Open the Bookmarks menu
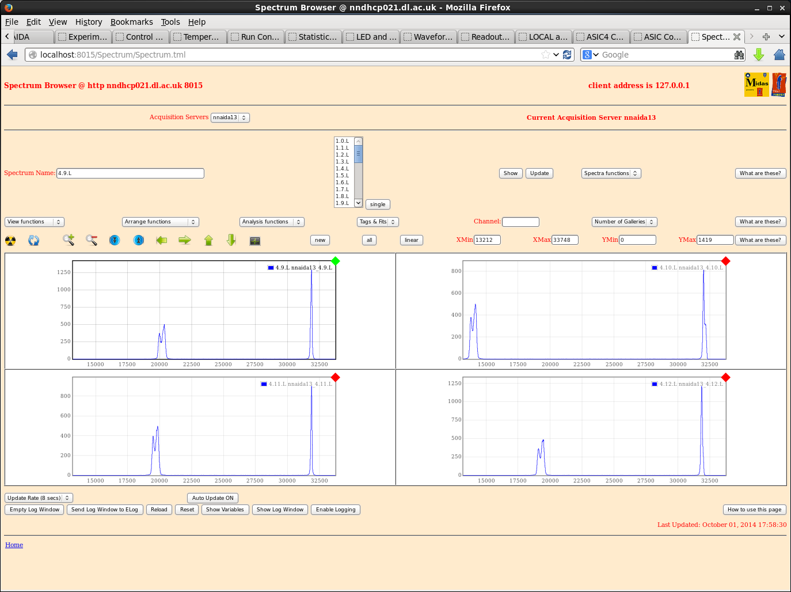This screenshot has width=791, height=592. pos(132,22)
